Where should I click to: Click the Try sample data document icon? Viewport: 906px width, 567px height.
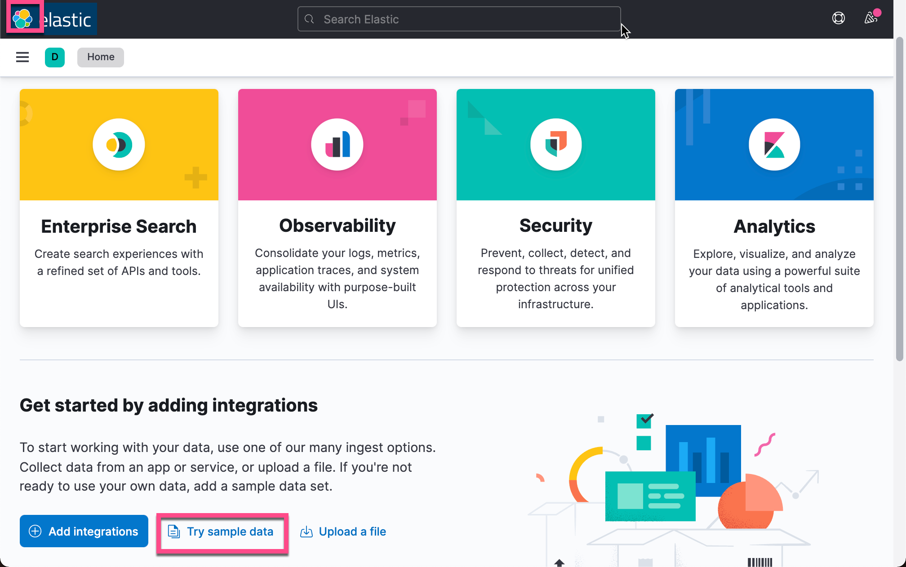click(x=173, y=532)
